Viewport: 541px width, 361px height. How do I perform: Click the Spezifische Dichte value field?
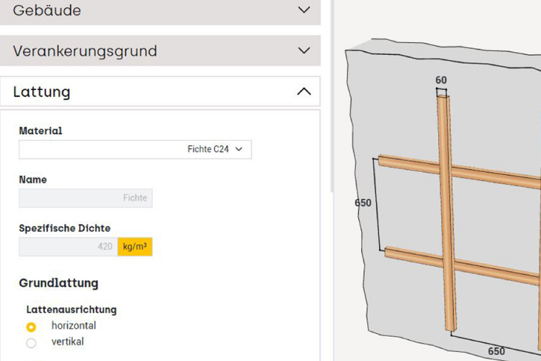68,246
